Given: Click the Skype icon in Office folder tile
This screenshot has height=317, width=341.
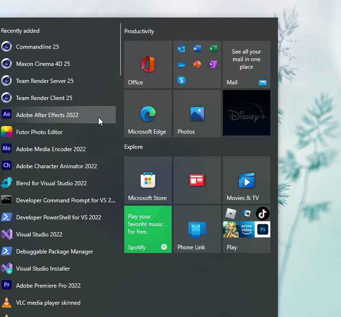Looking at the screenshot, I should (x=181, y=81).
